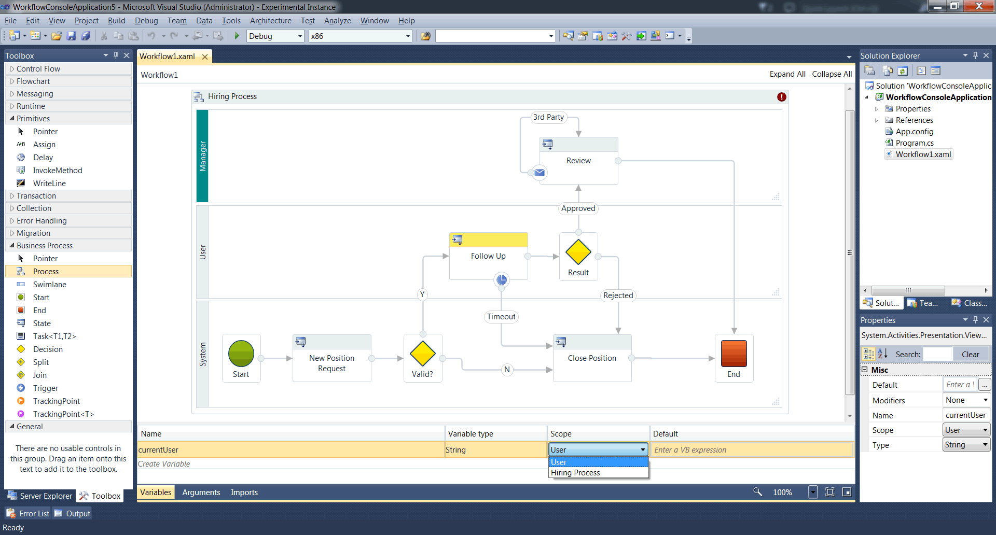This screenshot has height=535, width=996.
Task: Open the Debug configuration dropdown
Action: 300,36
